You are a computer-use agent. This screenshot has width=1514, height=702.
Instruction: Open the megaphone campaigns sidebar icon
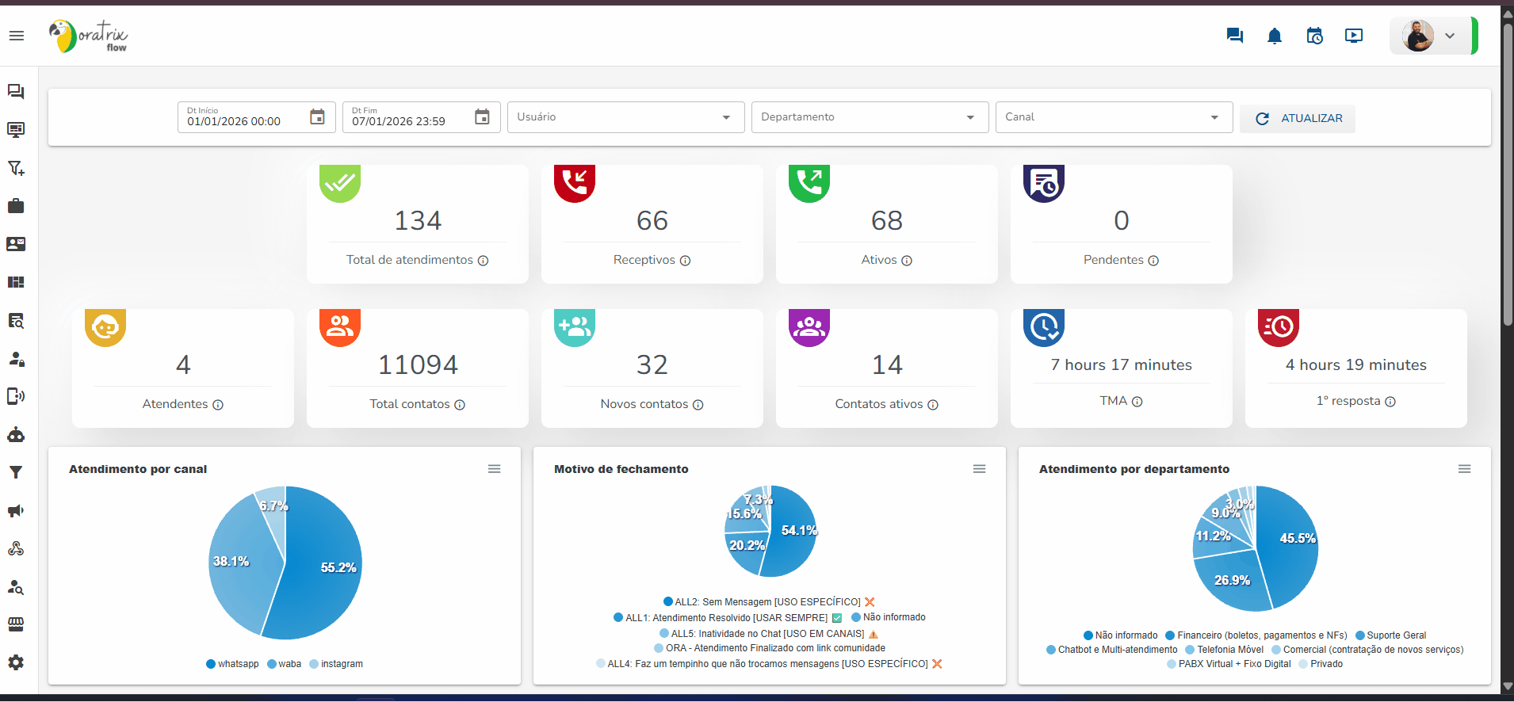pyautogui.click(x=16, y=511)
